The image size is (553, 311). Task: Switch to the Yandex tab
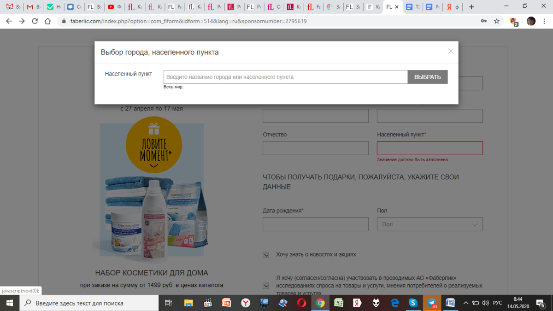(453, 7)
